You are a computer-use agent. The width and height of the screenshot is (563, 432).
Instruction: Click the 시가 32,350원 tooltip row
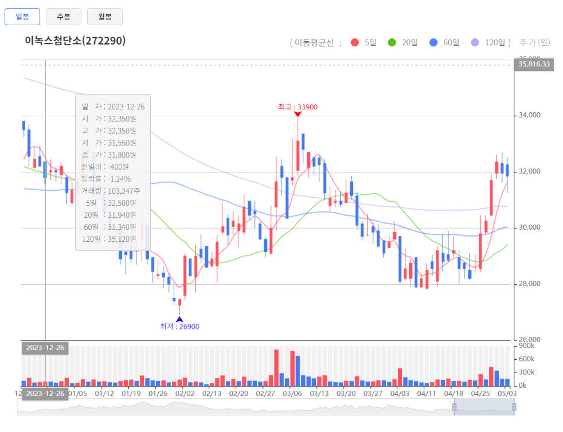tap(109, 119)
